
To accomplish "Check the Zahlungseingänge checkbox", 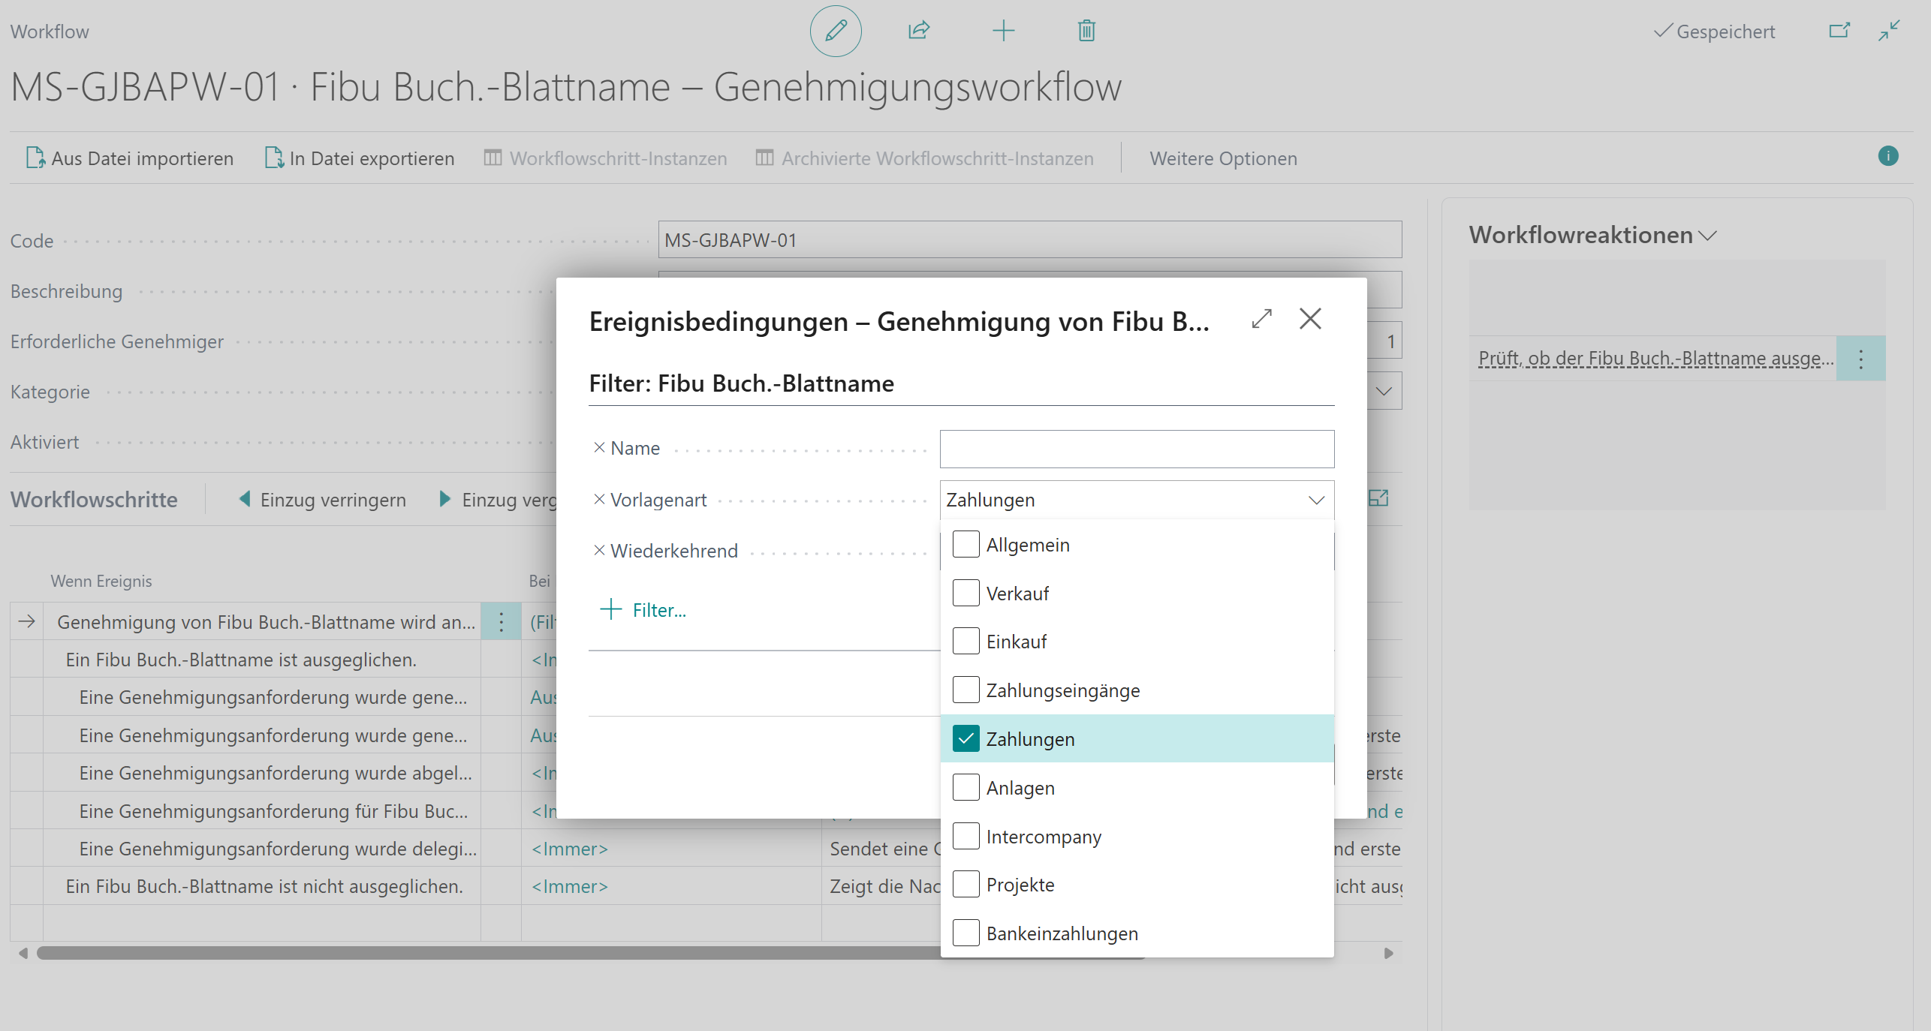I will pos(966,690).
